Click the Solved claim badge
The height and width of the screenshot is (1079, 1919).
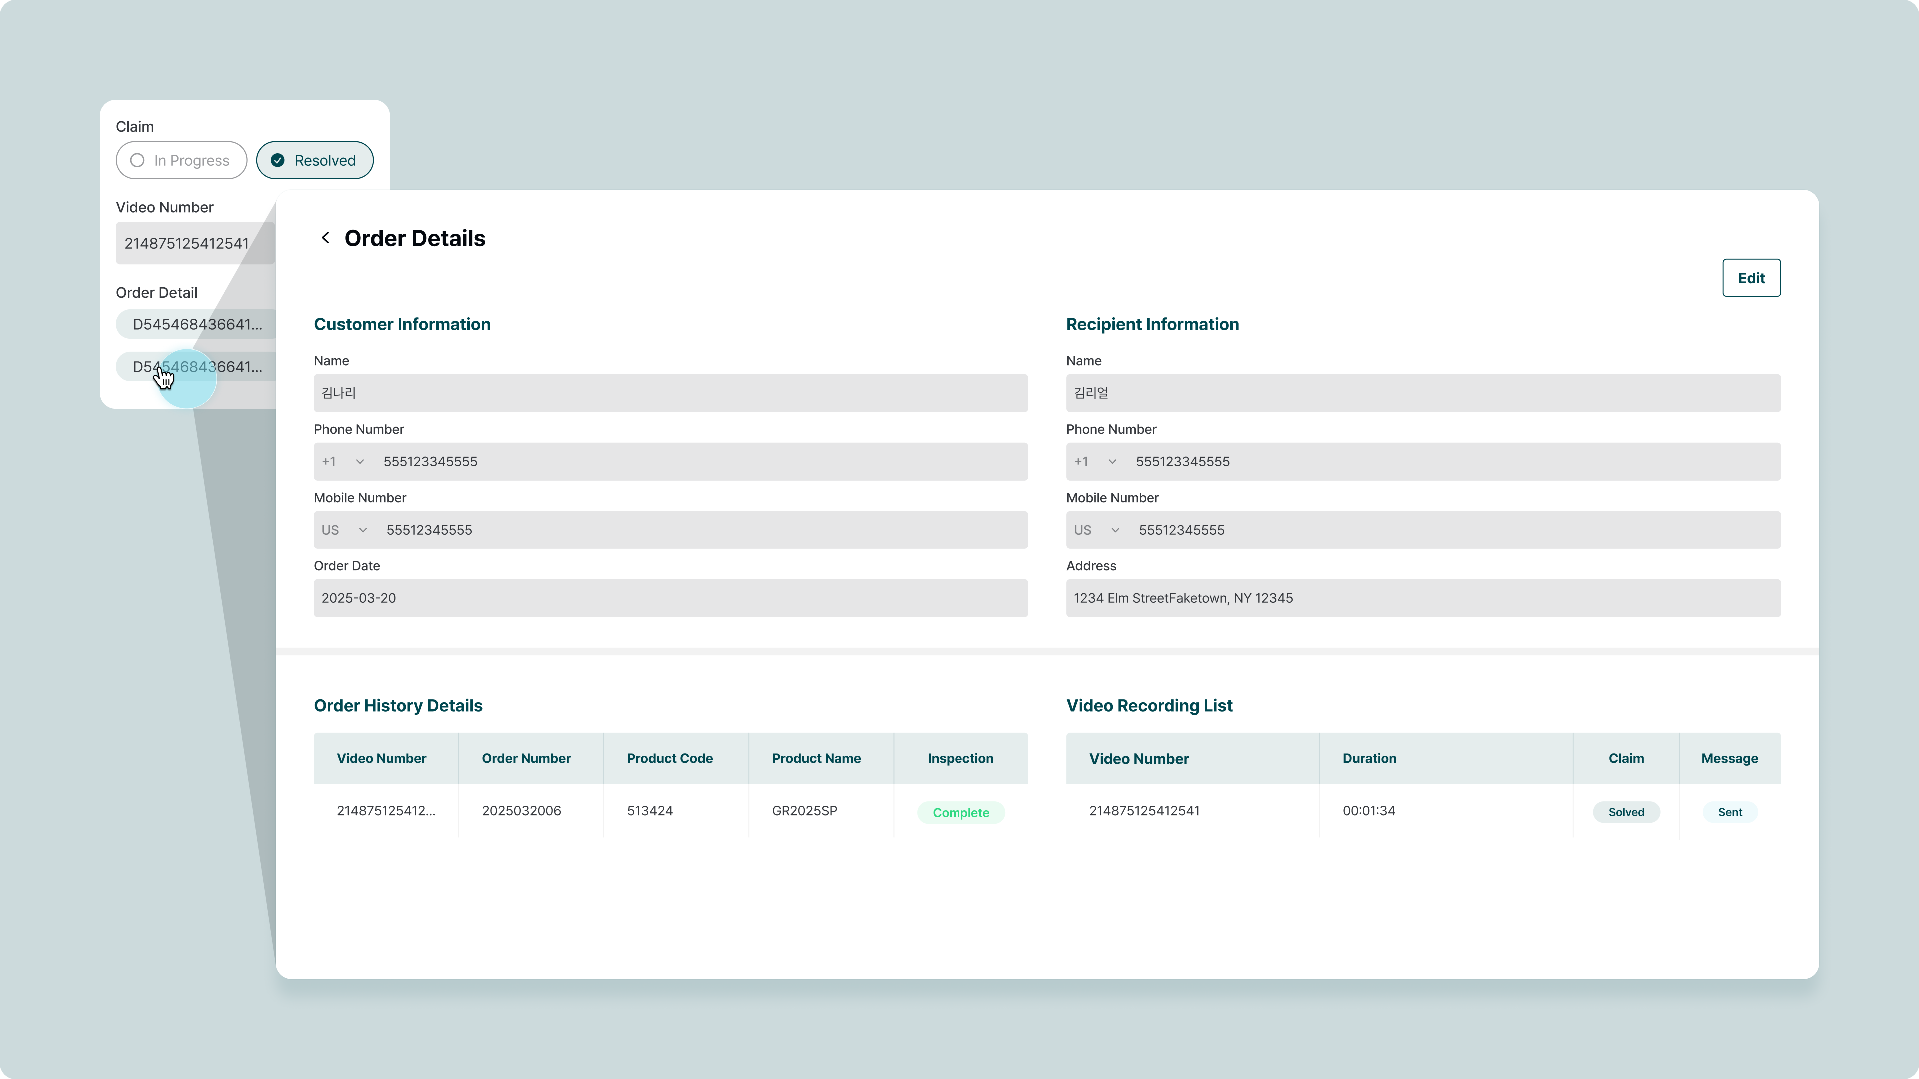(1626, 812)
